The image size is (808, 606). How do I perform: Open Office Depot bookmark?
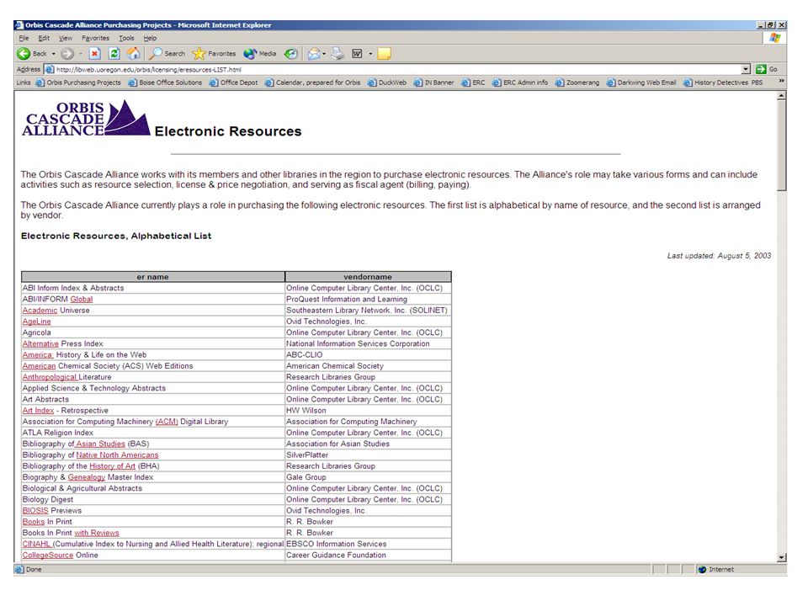point(233,82)
